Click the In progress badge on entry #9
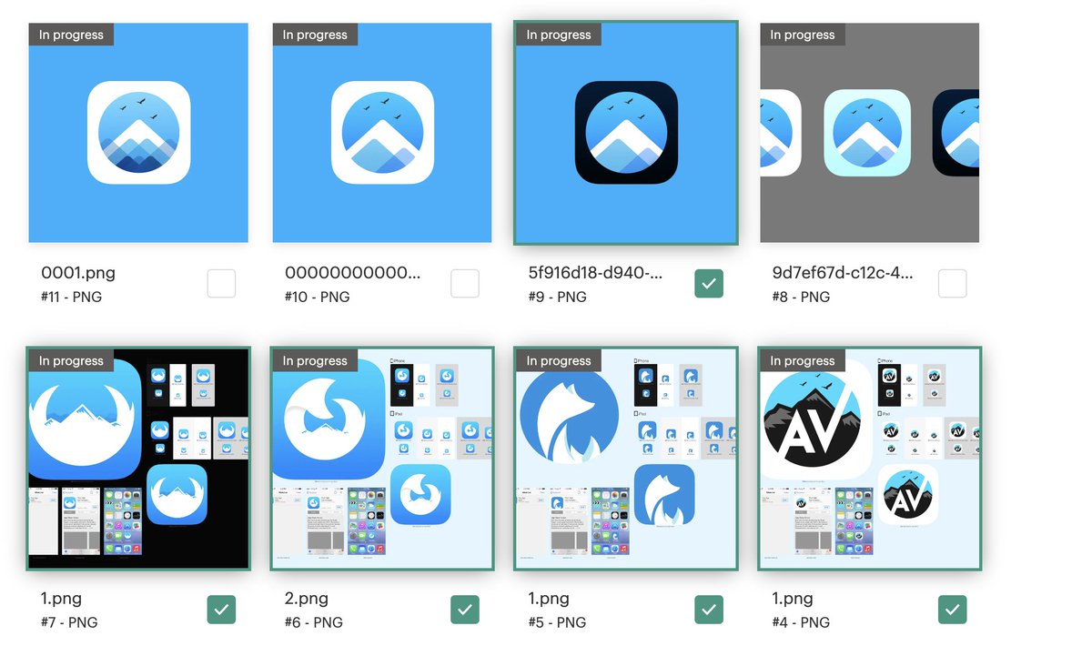This screenshot has height=646, width=1092. coord(559,35)
